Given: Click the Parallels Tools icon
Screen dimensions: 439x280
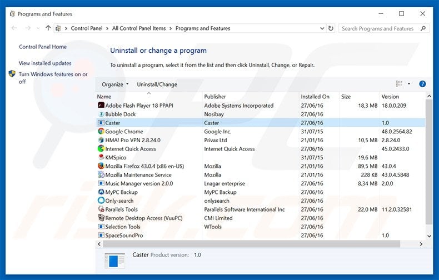Looking at the screenshot, I should (101, 209).
